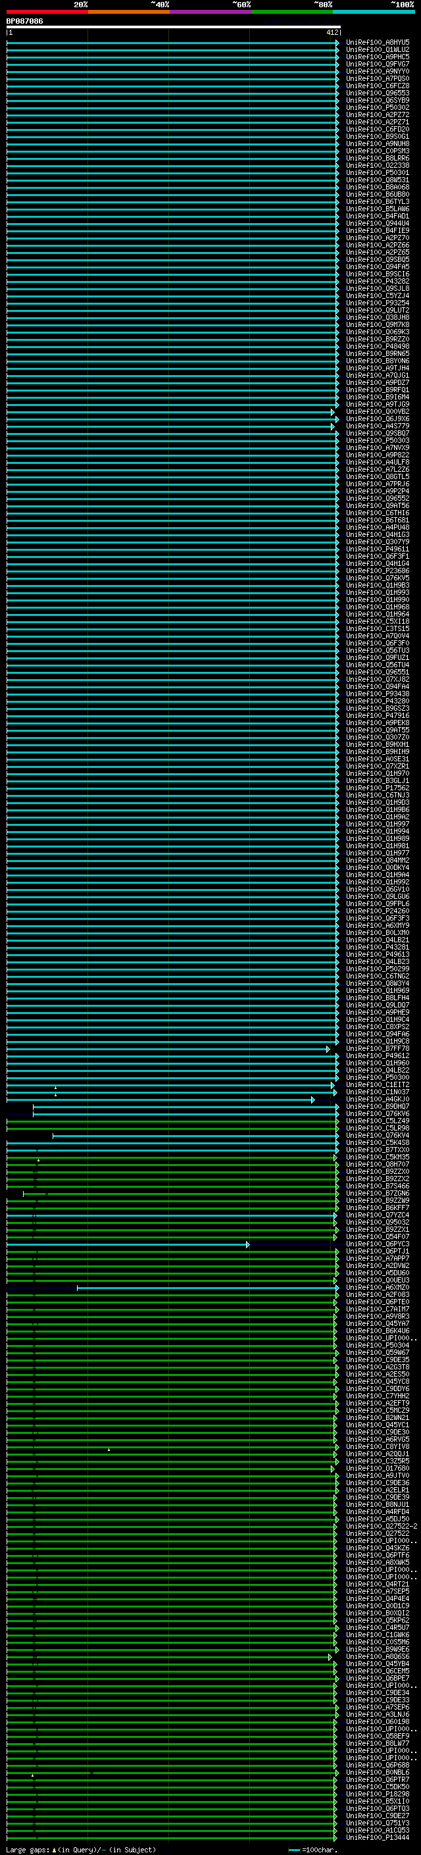This screenshot has width=421, height=1855.
Task: Select hit label UniRef100_O22338
Action: tap(378, 166)
